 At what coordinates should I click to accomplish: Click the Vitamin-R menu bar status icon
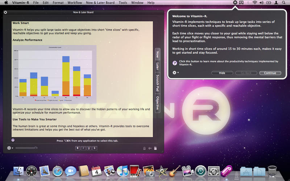click(x=235, y=3)
